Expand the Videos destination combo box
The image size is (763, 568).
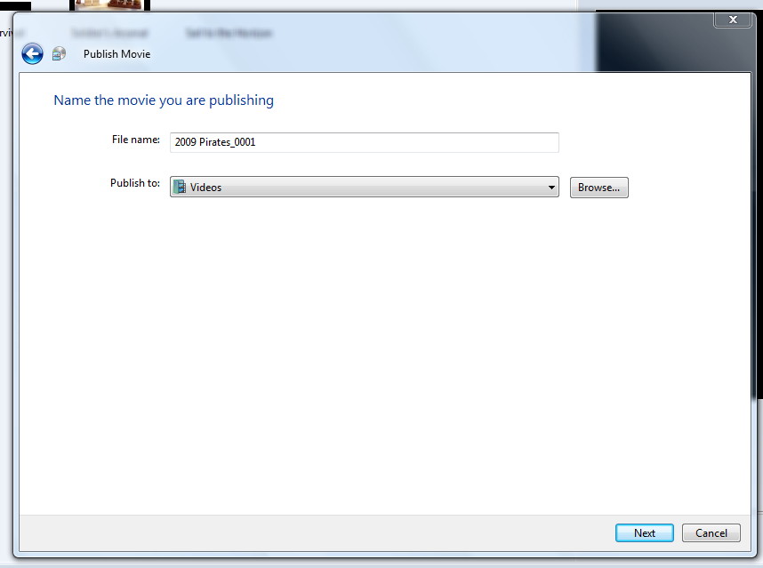(551, 187)
